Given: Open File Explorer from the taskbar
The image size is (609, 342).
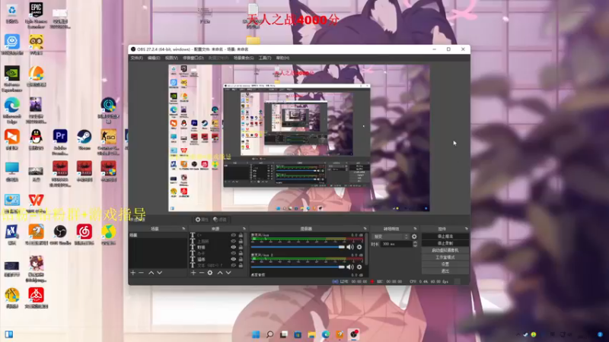Looking at the screenshot, I should pos(311,334).
